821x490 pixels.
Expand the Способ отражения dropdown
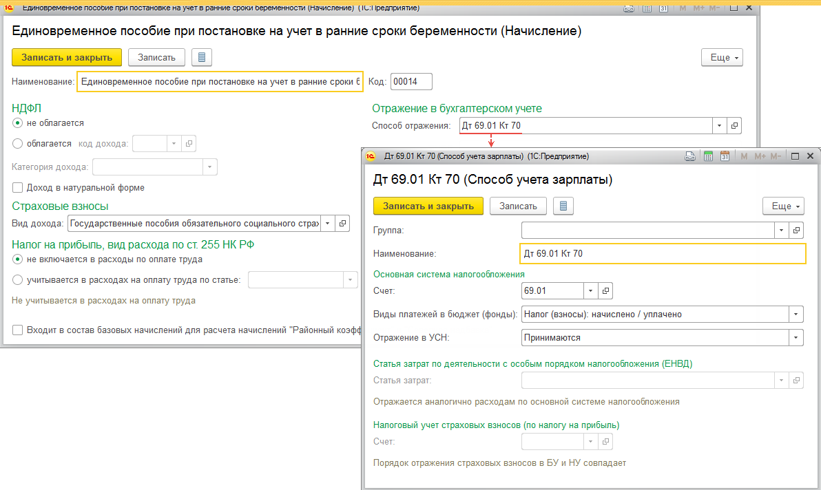720,125
